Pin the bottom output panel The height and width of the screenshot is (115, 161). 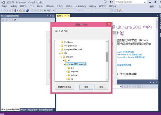pyautogui.click(x=153, y=82)
